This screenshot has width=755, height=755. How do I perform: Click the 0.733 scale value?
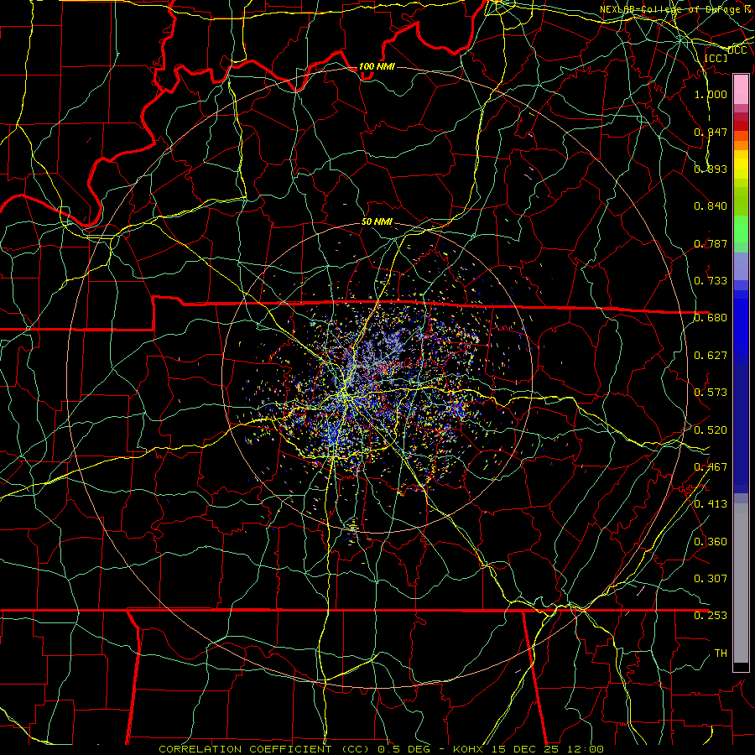(711, 281)
